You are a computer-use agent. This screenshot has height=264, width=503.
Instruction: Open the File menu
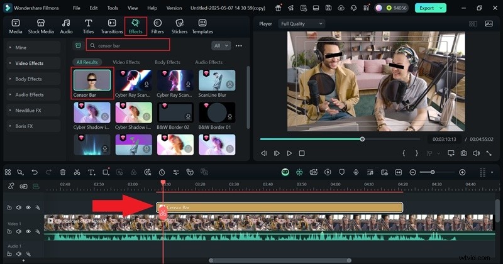click(76, 8)
